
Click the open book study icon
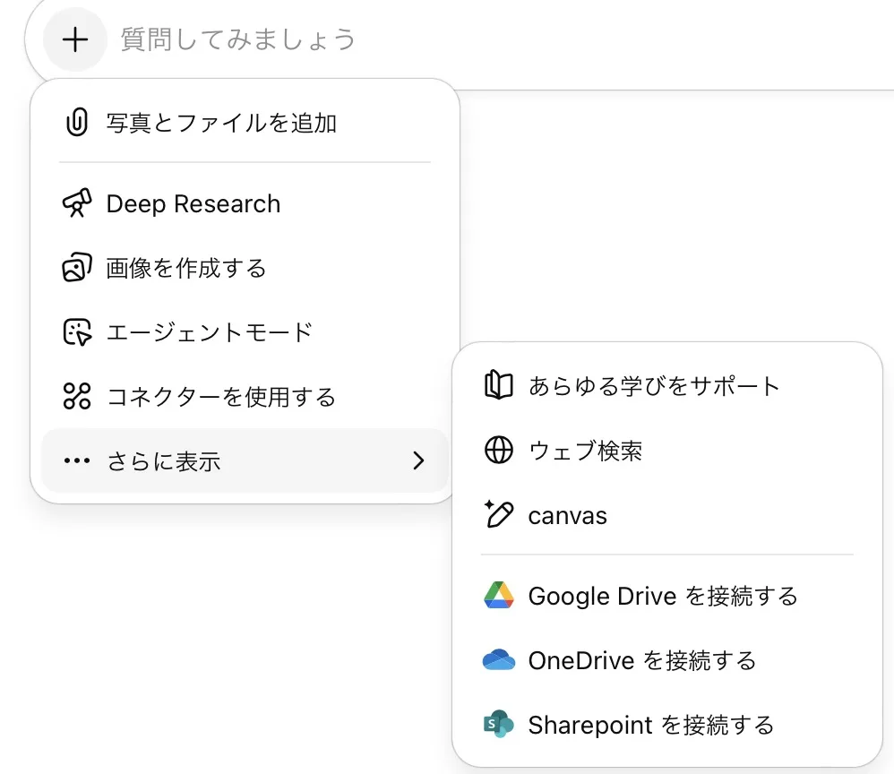point(498,386)
